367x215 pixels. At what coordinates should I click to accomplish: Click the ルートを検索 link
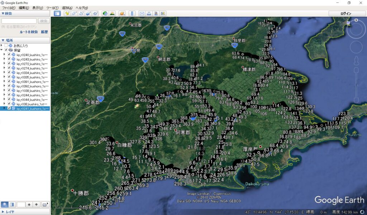(x=29, y=32)
